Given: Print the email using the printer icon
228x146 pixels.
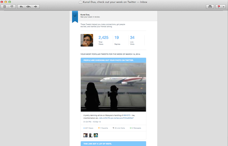Looking at the screenshot, I should click(210, 7).
